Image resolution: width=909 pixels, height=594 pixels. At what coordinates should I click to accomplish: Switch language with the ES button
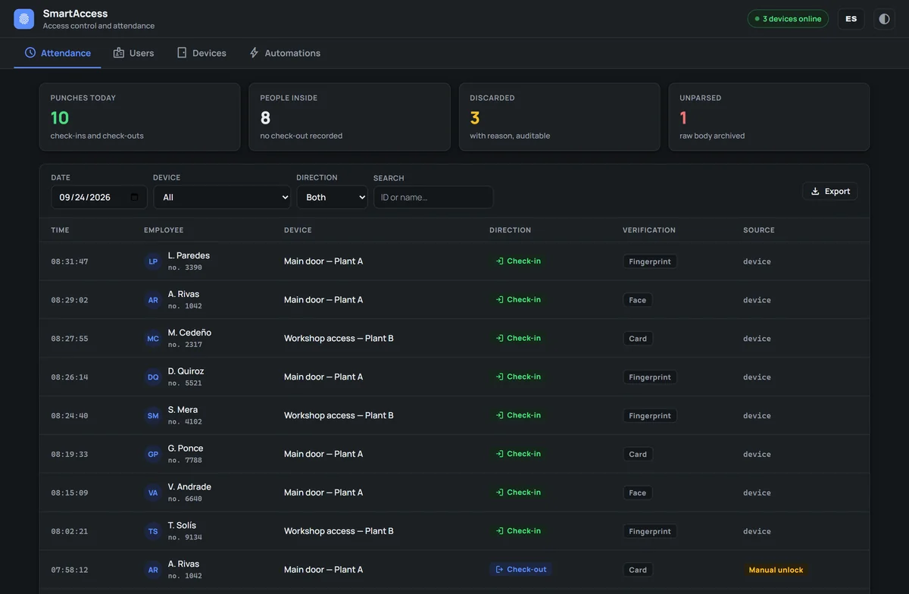[x=851, y=19]
